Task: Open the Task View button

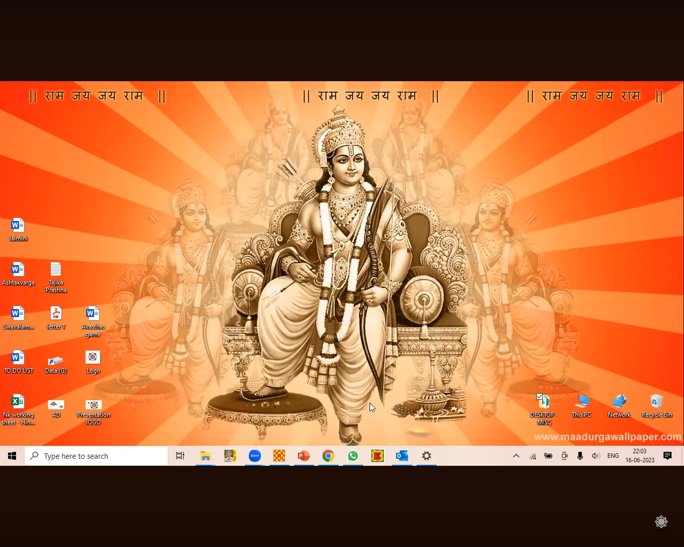Action: click(x=180, y=456)
